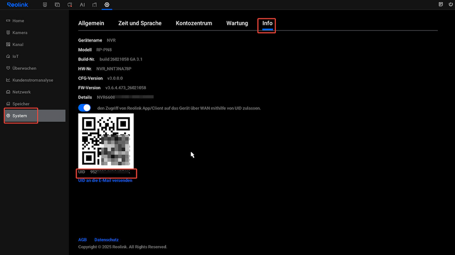This screenshot has width=455, height=255.
Task: Open Speicher in the sidebar
Action: click(x=34, y=104)
